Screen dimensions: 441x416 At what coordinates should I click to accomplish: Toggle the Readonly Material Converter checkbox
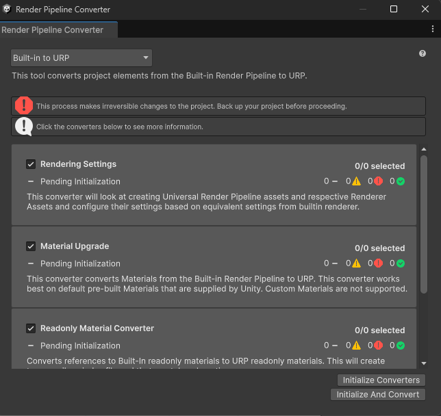pyautogui.click(x=31, y=328)
